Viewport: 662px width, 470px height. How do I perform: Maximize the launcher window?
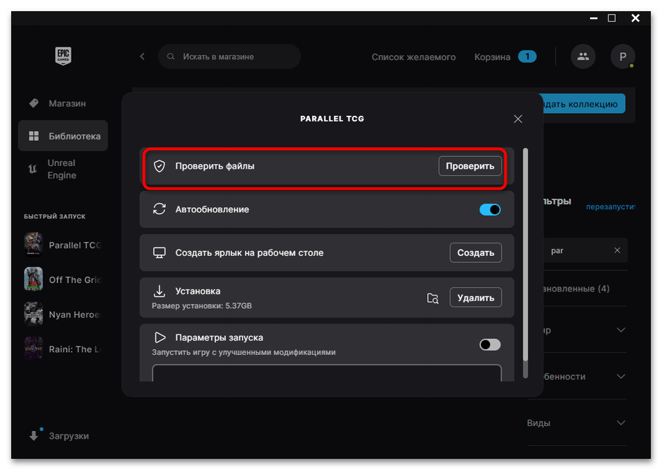coord(611,17)
